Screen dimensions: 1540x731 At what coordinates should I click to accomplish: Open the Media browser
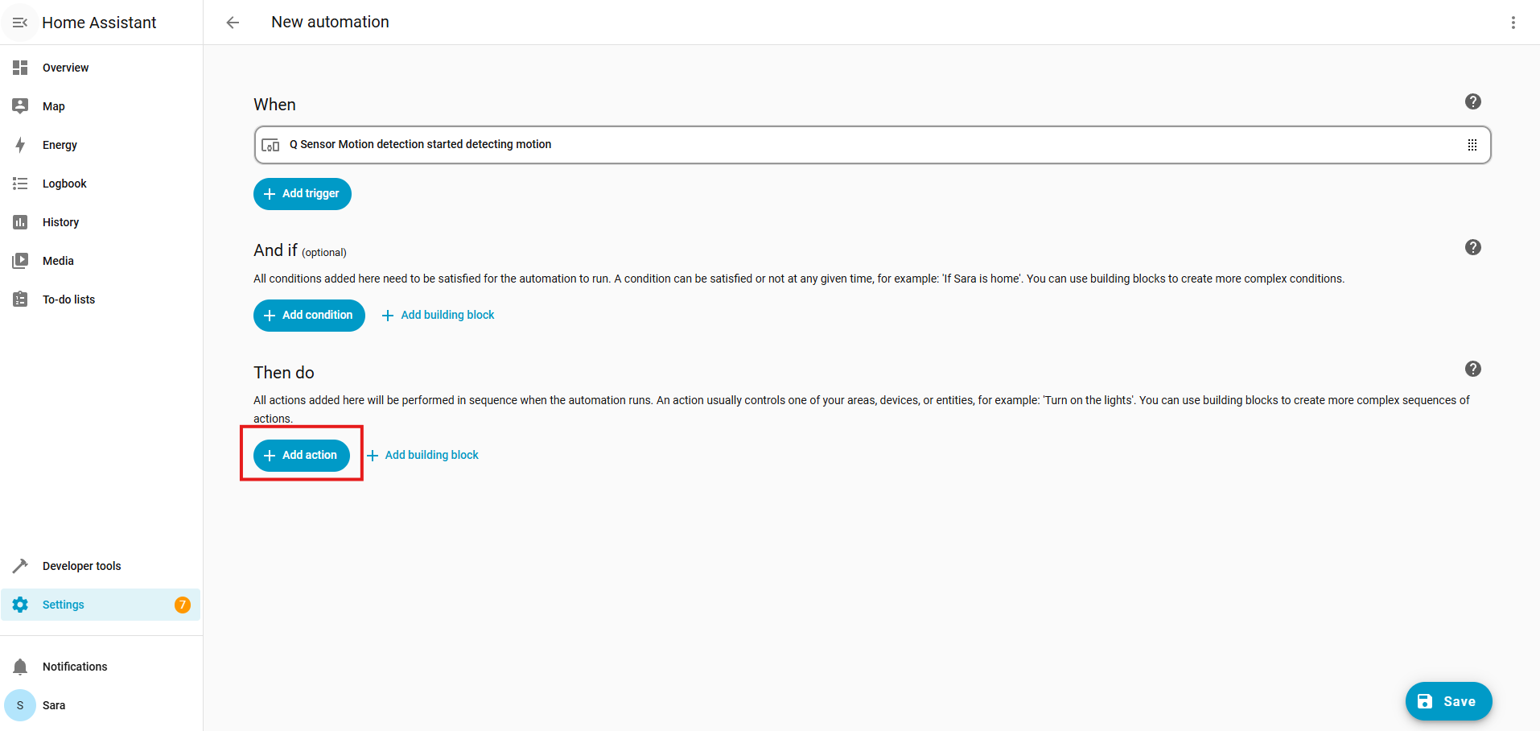click(101, 261)
